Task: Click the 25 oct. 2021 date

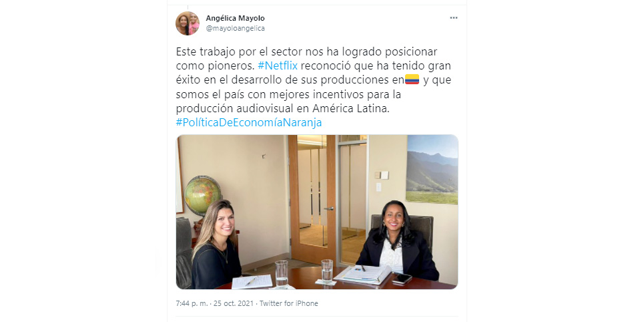Action: [x=234, y=303]
